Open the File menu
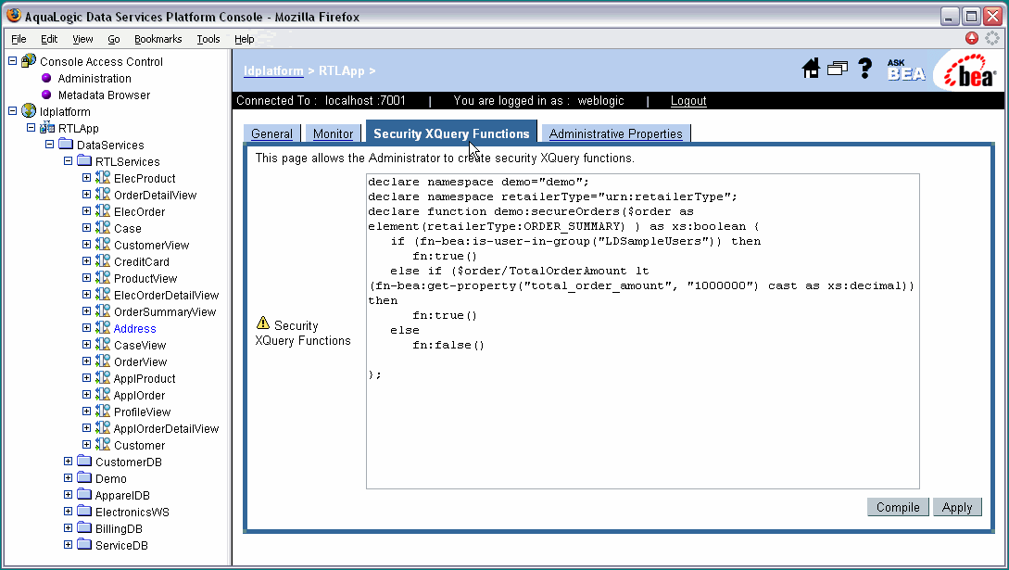This screenshot has width=1009, height=570. [19, 39]
